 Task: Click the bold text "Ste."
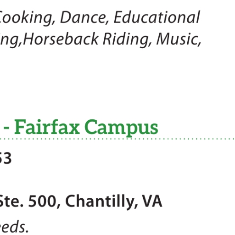11,201
